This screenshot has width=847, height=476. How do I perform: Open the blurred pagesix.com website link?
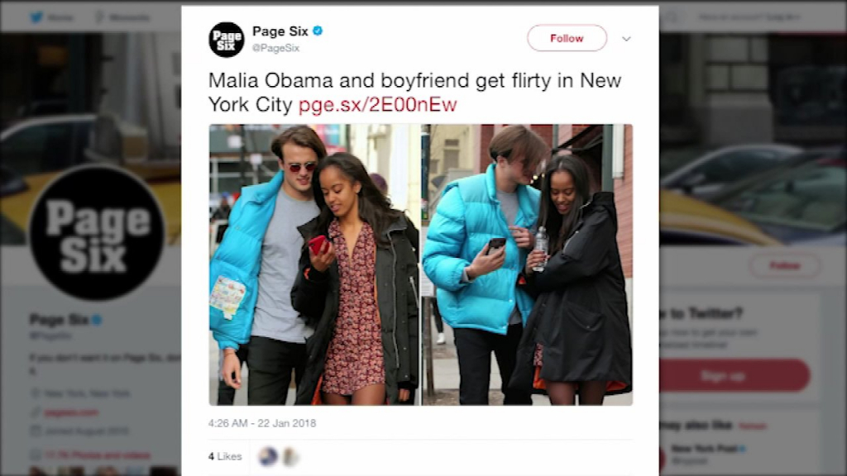click(x=71, y=413)
